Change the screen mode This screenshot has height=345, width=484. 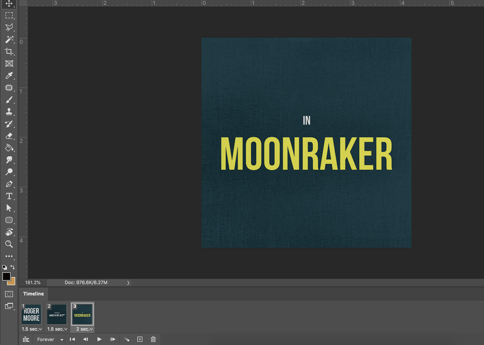coord(9,306)
